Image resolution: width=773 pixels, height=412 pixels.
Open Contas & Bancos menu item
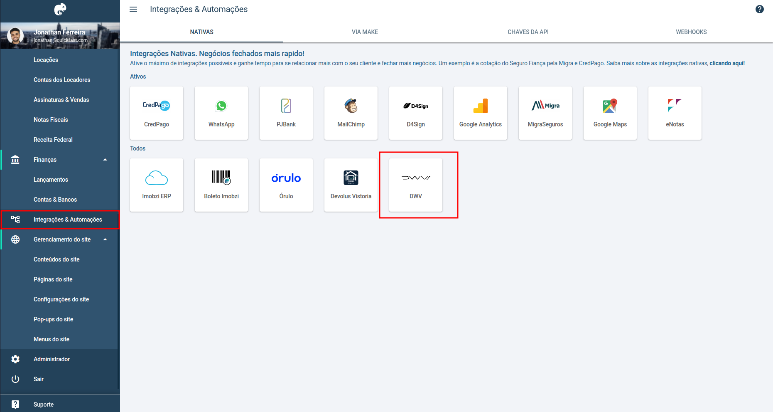(55, 200)
